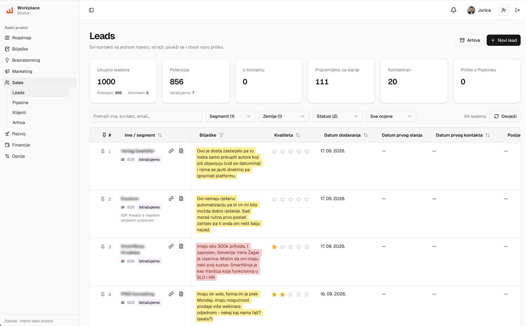Click the add-user icon in header
Viewport: 526px width, 326px height.
[503, 10]
